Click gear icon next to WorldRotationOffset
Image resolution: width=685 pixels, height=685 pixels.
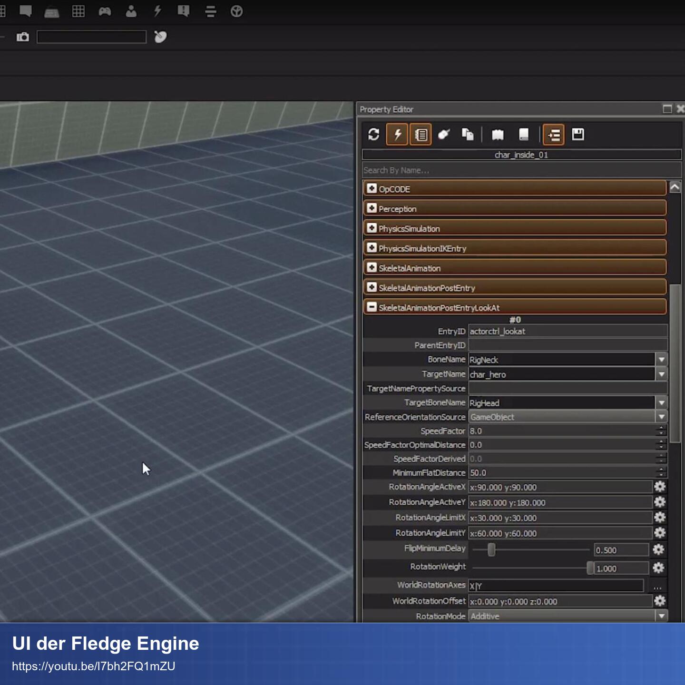coord(660,601)
